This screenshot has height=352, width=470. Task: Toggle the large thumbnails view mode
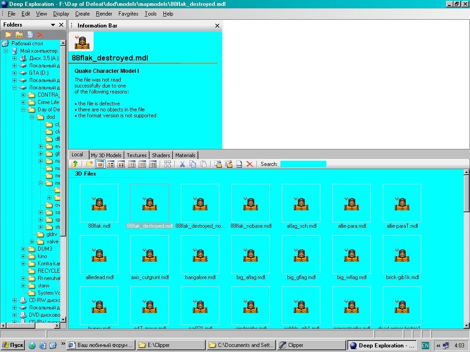(x=100, y=164)
